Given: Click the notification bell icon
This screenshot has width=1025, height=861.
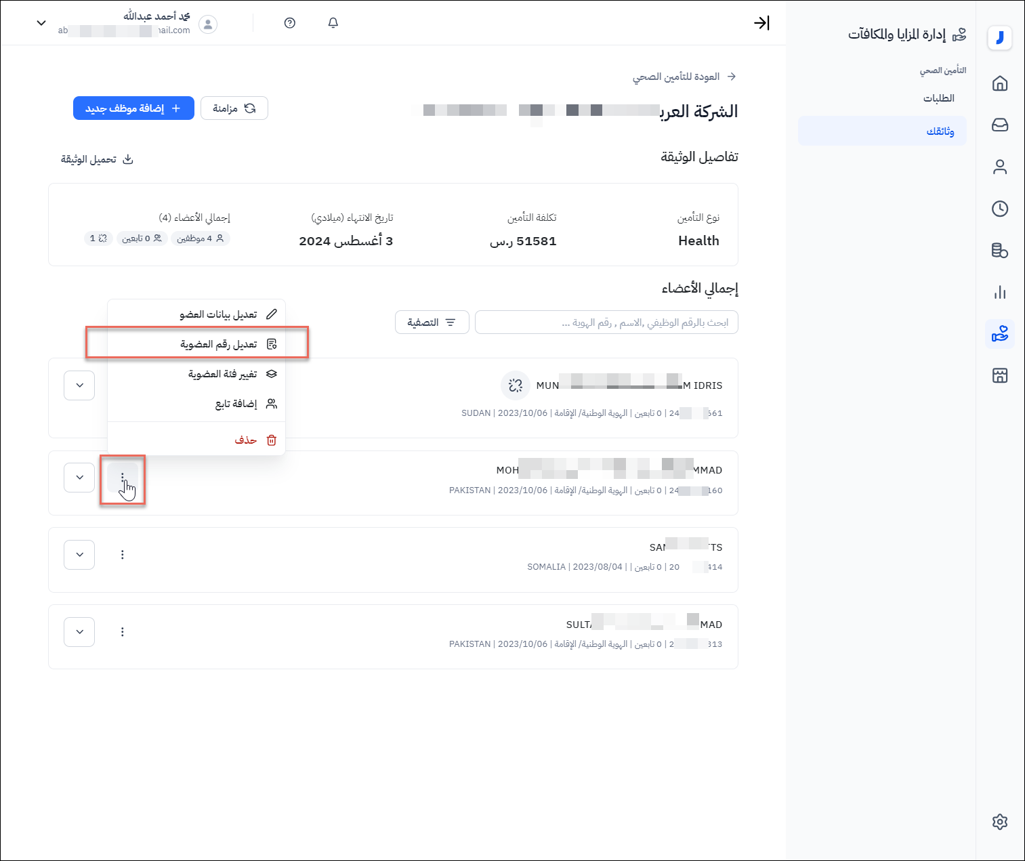Looking at the screenshot, I should pos(333,23).
